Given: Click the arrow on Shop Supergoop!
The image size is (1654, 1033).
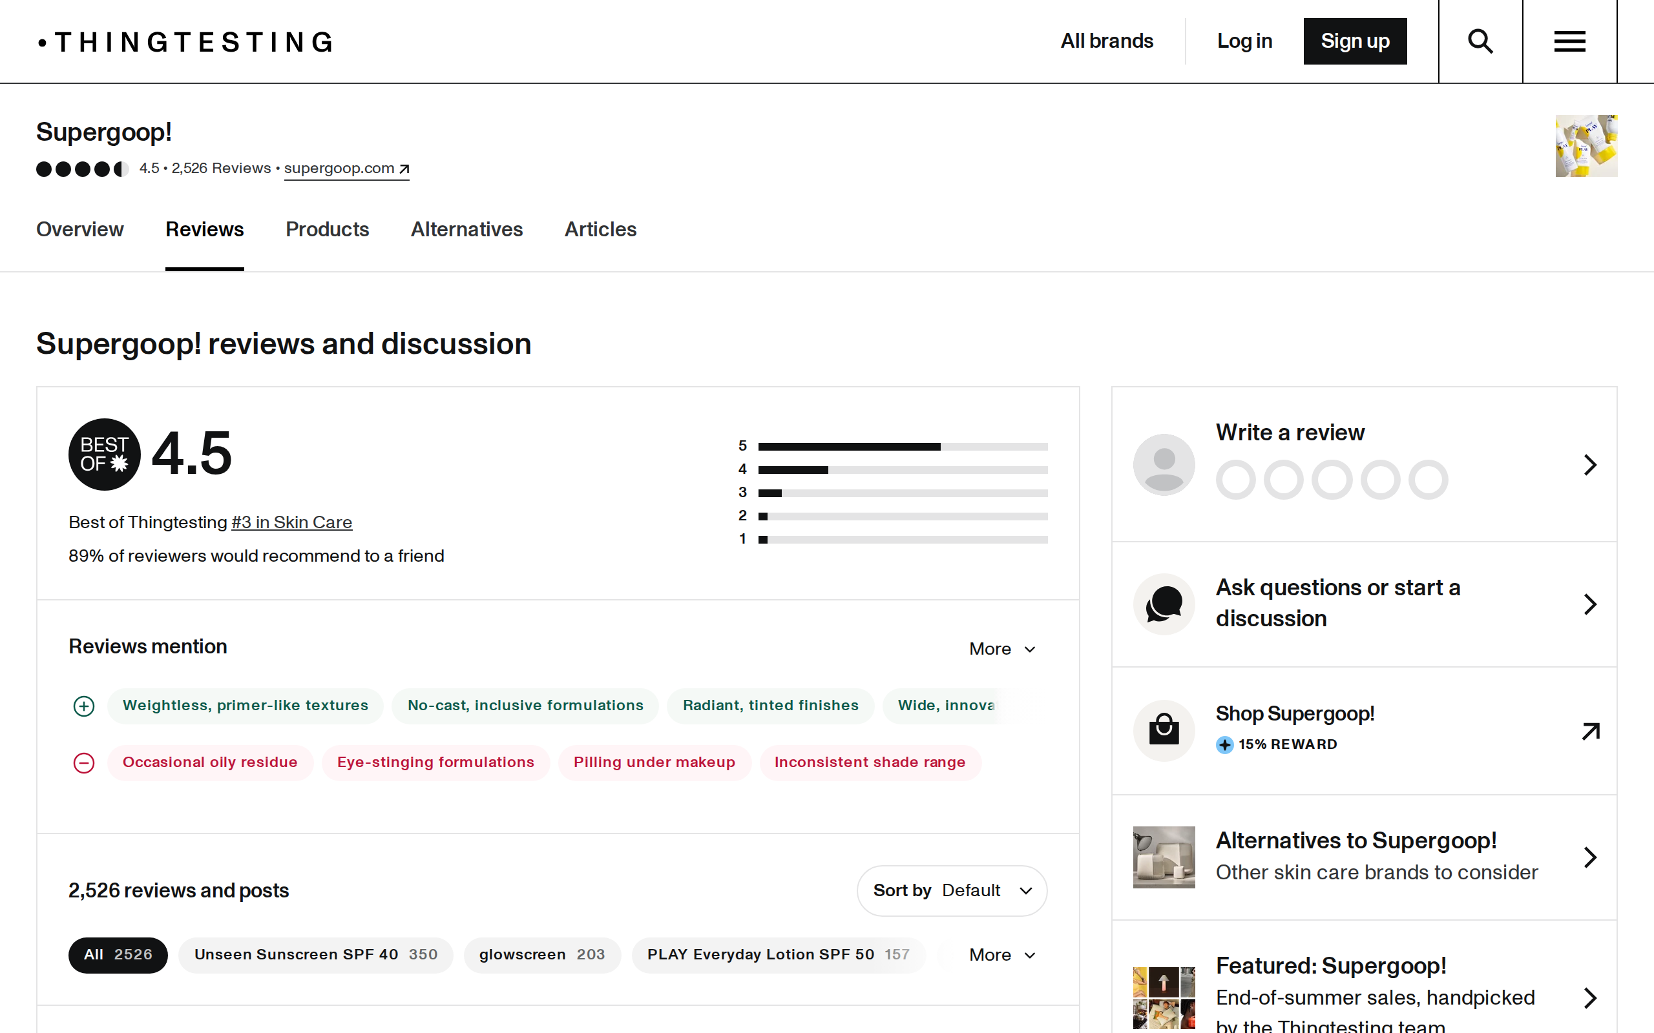Looking at the screenshot, I should click(1591, 731).
